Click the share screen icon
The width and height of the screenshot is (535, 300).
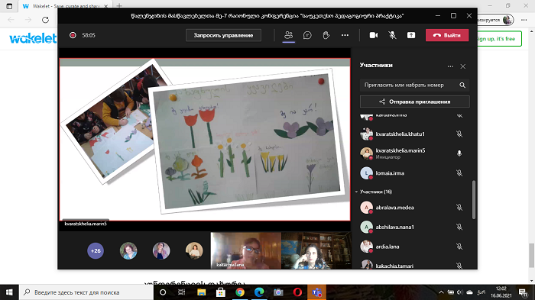[x=411, y=35]
